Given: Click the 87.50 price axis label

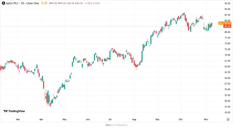Looking at the screenshot, I should coord(227,15).
